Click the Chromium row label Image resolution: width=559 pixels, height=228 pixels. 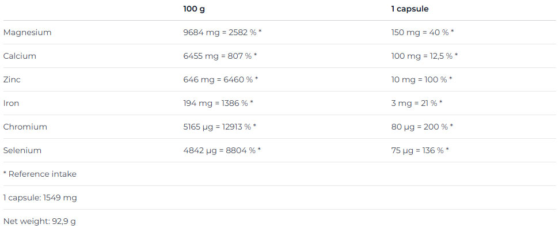click(x=25, y=127)
